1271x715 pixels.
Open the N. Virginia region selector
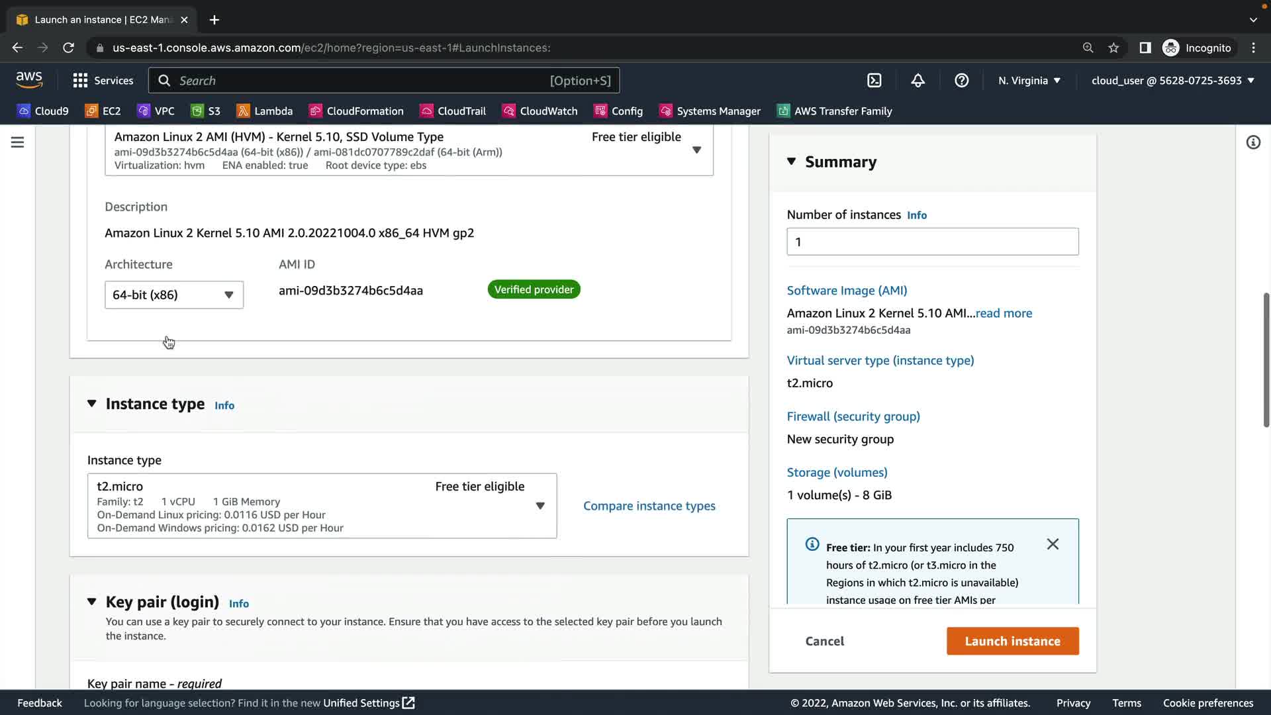1029,80
